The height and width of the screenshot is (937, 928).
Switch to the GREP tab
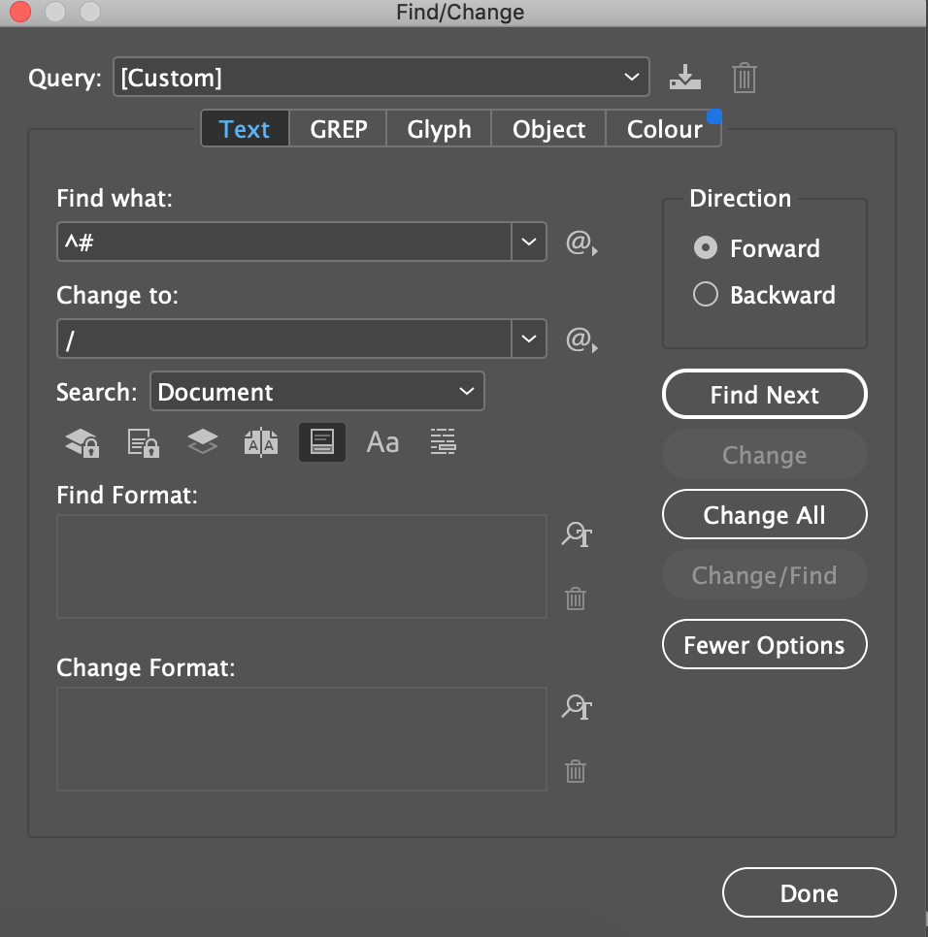tap(337, 128)
